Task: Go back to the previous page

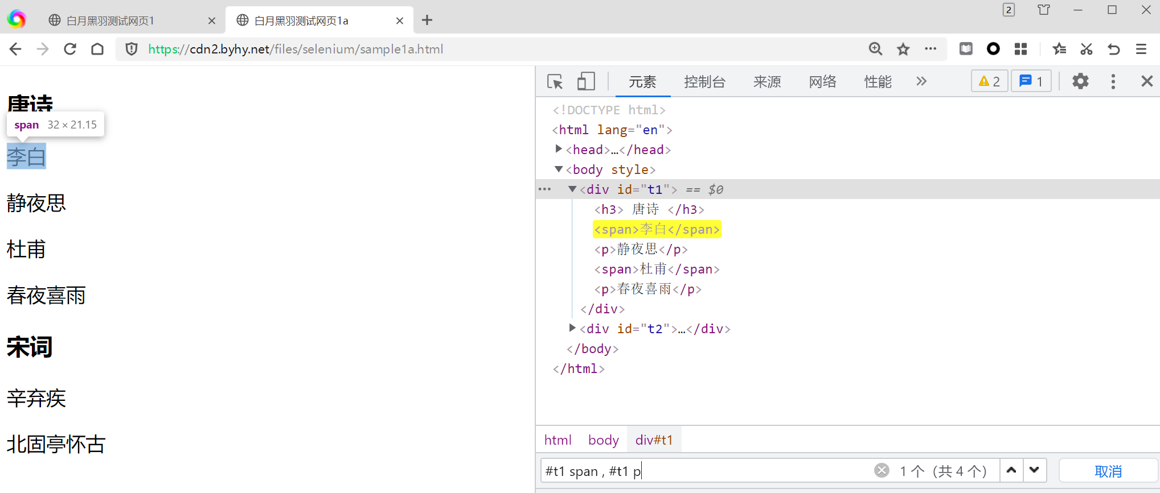Action: coord(15,49)
